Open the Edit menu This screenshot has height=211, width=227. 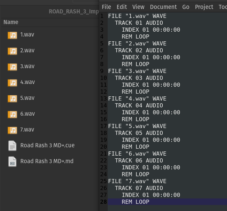tap(122, 7)
